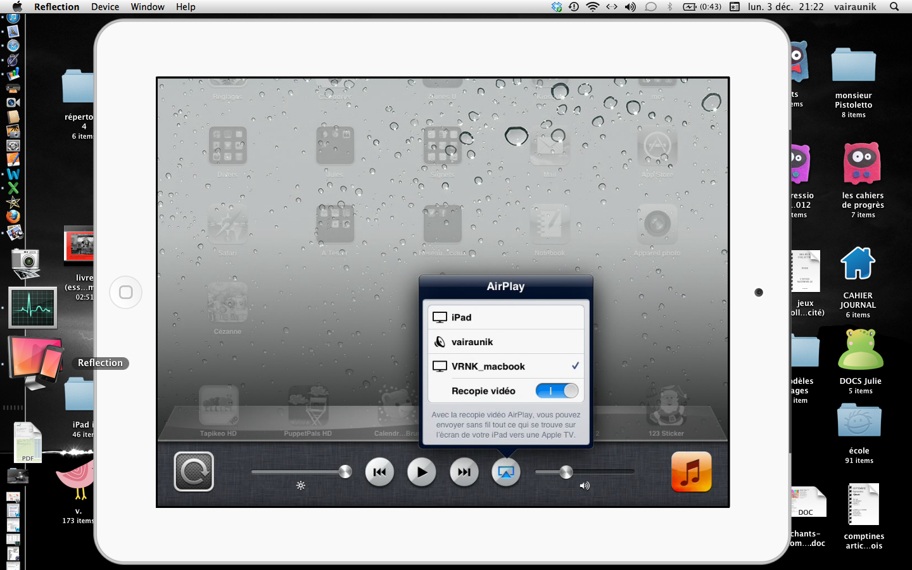Tap the AirPlay icon in the media bar
This screenshot has width=912, height=570.
(x=505, y=472)
